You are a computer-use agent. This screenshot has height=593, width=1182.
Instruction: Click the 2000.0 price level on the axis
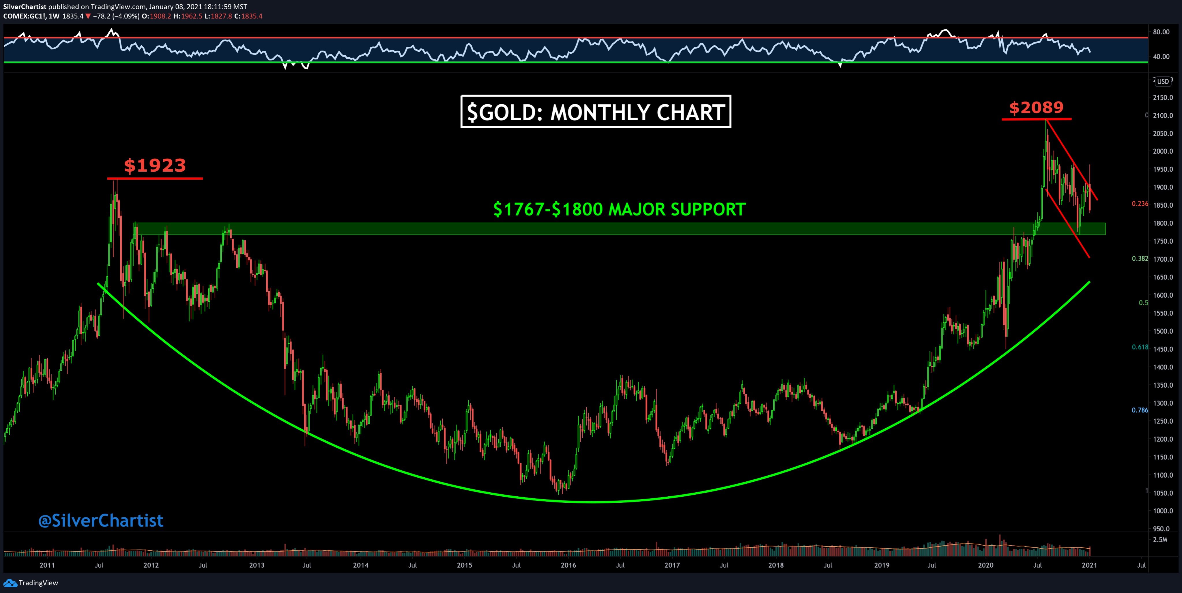pyautogui.click(x=1163, y=151)
